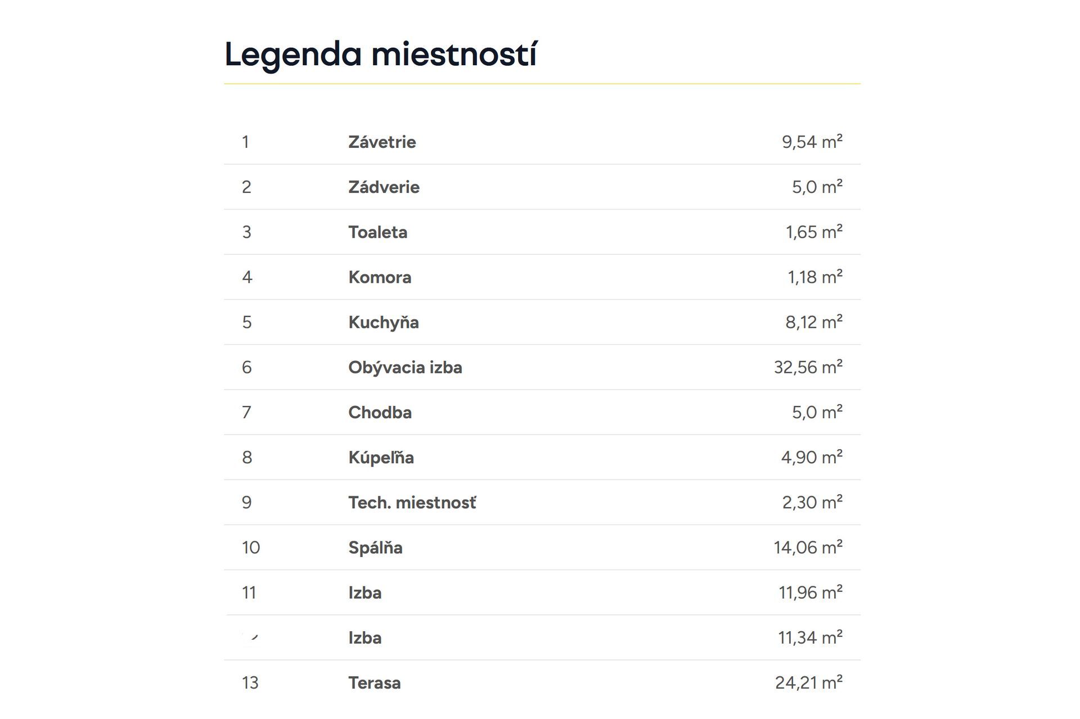Image resolution: width=1080 pixels, height=719 pixels.
Task: Select the 'Chodba' row label
Action: point(380,412)
